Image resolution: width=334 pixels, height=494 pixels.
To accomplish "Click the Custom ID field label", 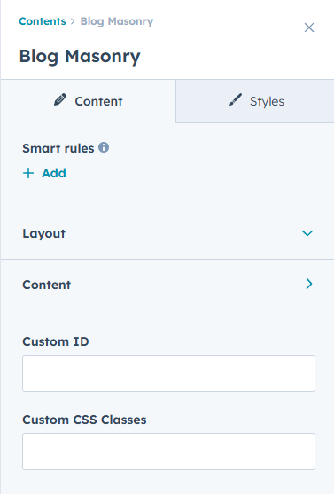I will tap(56, 341).
